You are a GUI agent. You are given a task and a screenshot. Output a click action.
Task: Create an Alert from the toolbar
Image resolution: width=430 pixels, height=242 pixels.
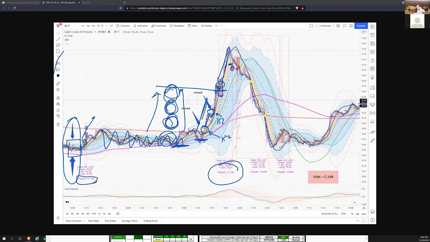pyautogui.click(x=192, y=26)
